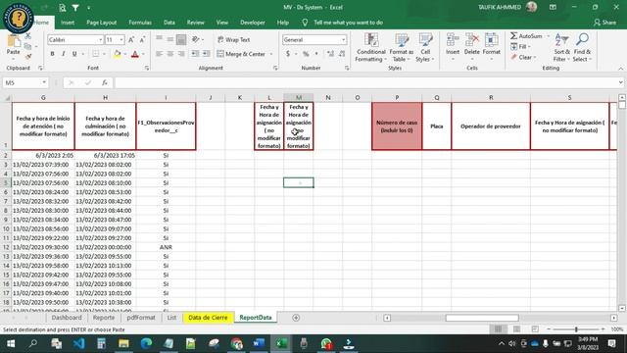Align text left
This screenshot has height=353, width=627.
pyautogui.click(x=159, y=54)
